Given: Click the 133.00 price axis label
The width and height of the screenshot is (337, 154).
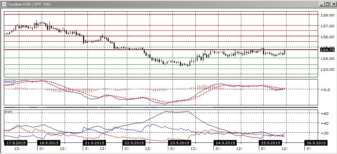Looking at the screenshot, I should (328, 70).
